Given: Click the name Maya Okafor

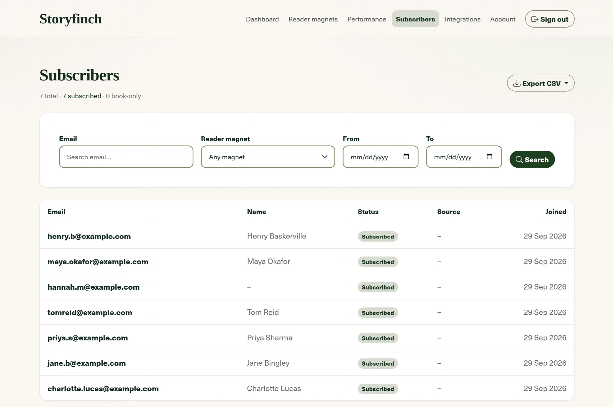Looking at the screenshot, I should click(269, 262).
